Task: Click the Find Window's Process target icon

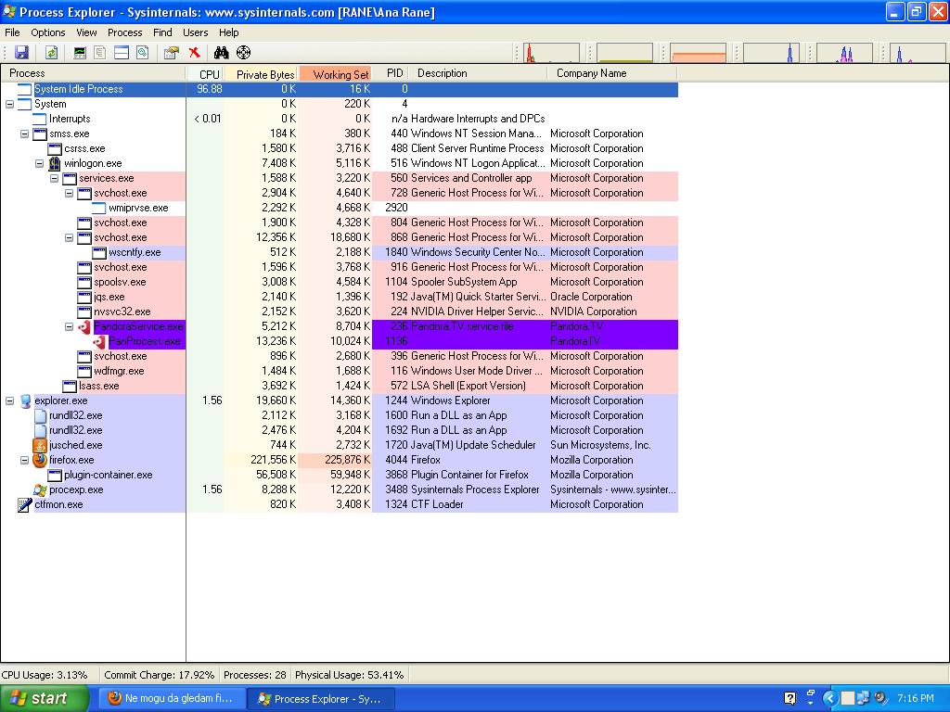Action: click(x=243, y=53)
